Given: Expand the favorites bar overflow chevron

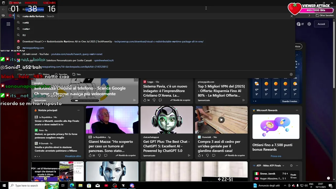Looking at the screenshot, I should (x=309, y=15).
